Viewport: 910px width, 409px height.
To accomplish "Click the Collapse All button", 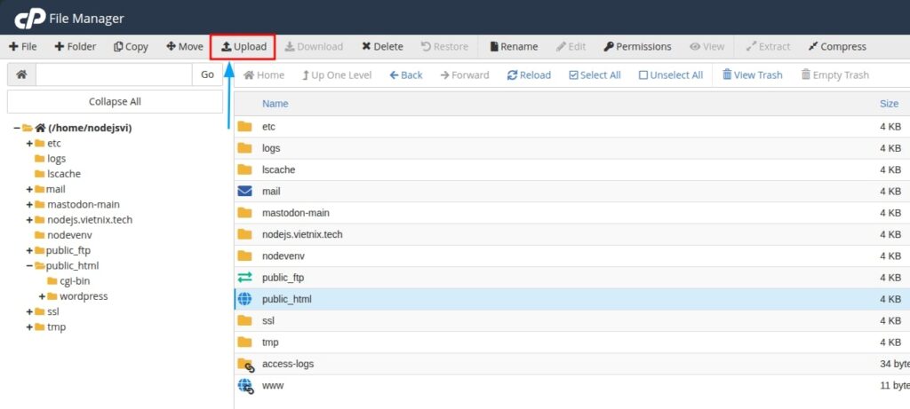I will pos(115,101).
